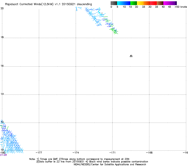Screen dimensions: 188x166
Task: Click the '10' legend scale number
Action: (124, 7)
